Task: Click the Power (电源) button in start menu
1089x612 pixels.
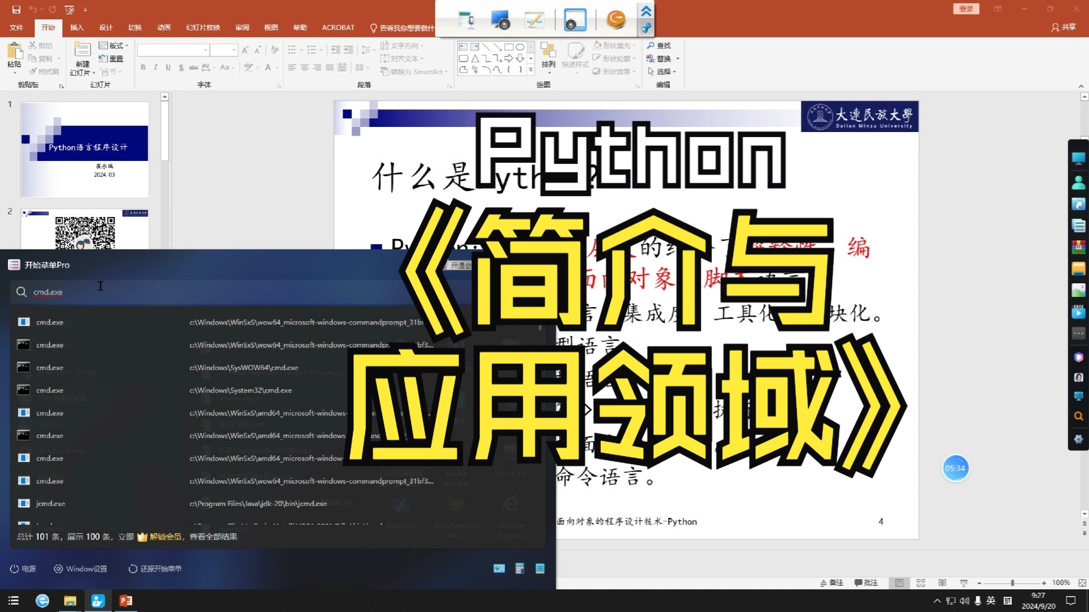Action: pos(23,568)
